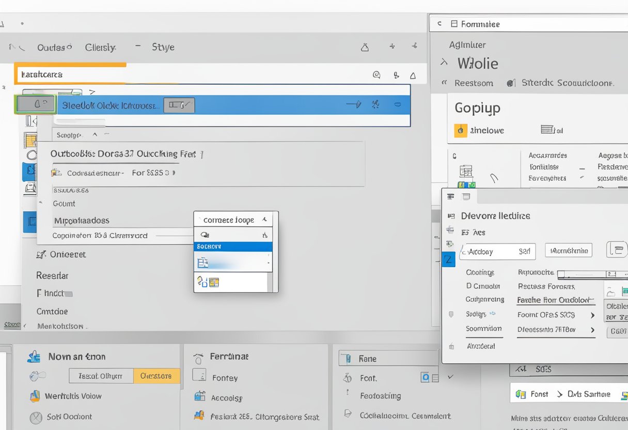Switch to the Clersly menu at top

100,47
